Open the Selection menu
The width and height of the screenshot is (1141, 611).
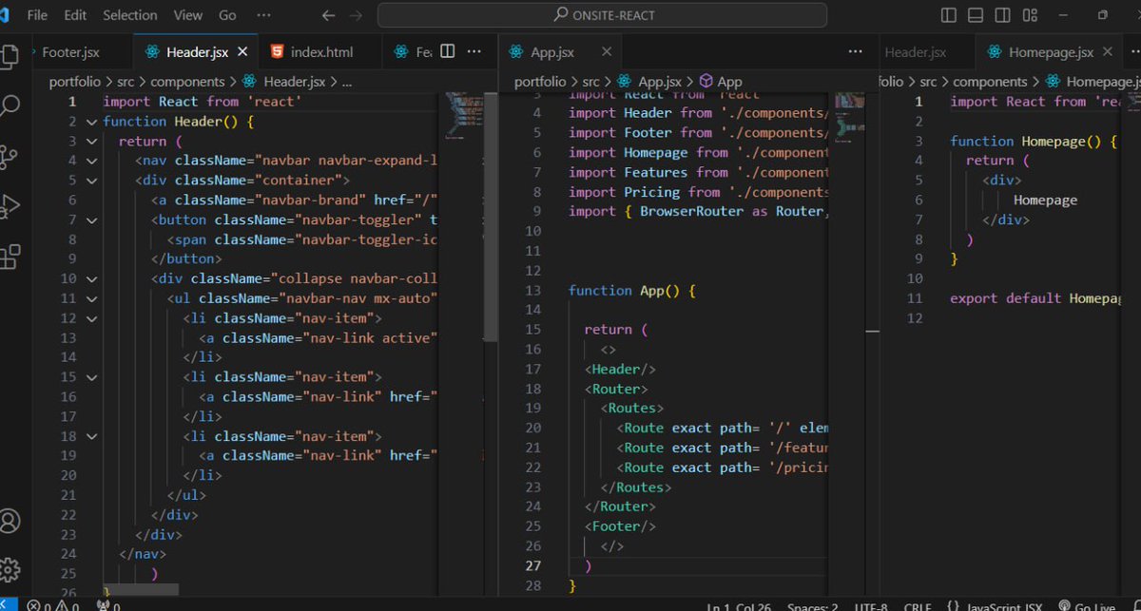point(130,15)
